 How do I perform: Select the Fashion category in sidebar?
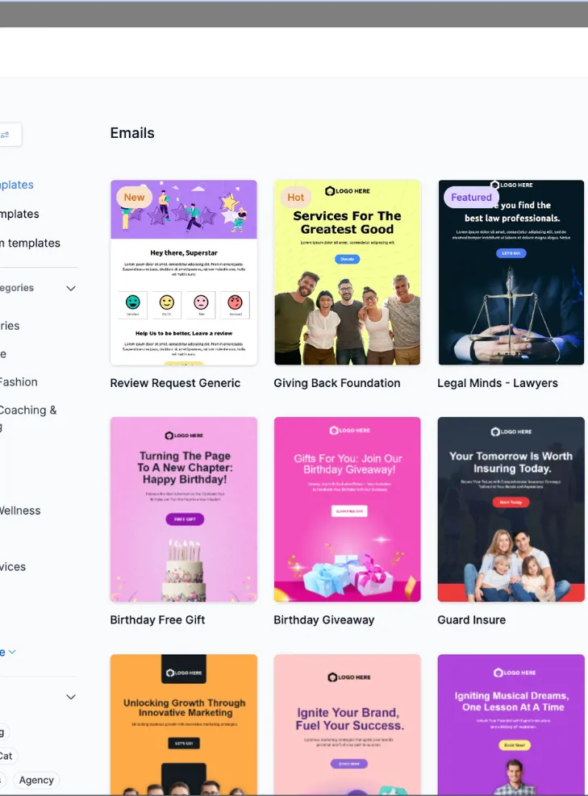pyautogui.click(x=19, y=381)
